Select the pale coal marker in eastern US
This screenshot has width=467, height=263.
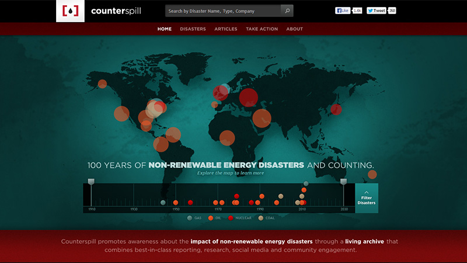pos(153,110)
